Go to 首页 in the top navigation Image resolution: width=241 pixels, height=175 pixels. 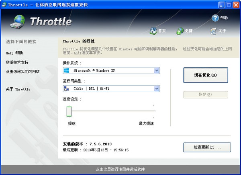coord(162,31)
